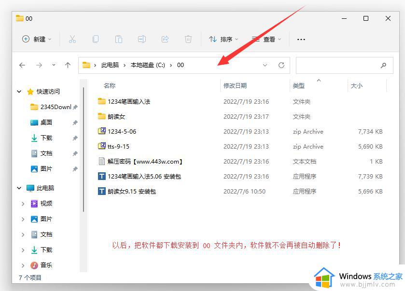Go up one folder level arrow
The image size is (405, 291).
[68, 65]
